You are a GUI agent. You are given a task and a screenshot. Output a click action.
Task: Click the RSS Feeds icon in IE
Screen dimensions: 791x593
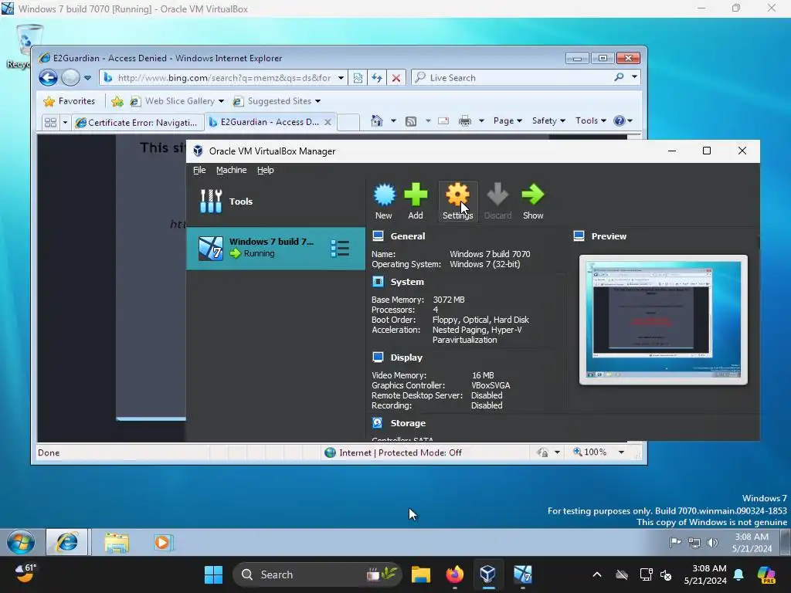411,121
